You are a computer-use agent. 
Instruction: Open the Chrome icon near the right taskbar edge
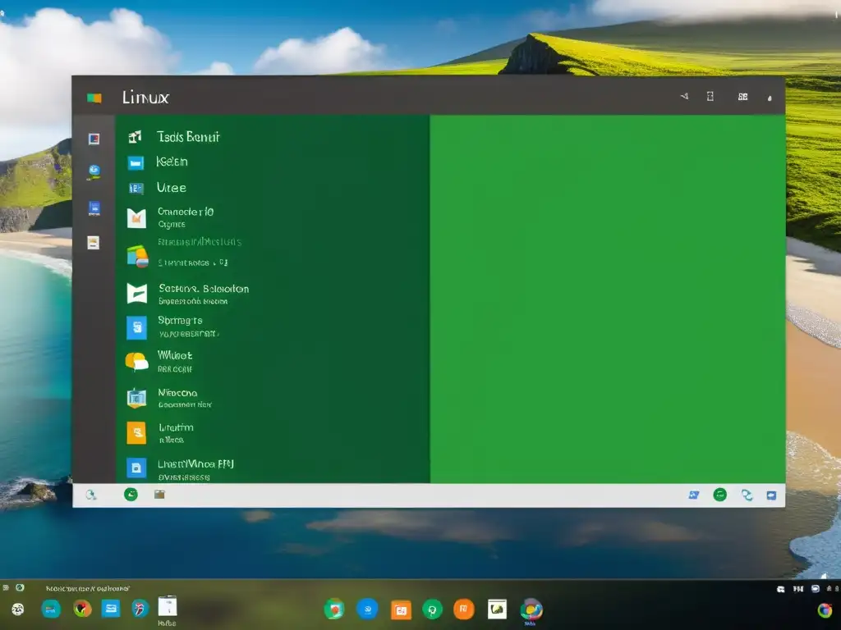coord(825,610)
